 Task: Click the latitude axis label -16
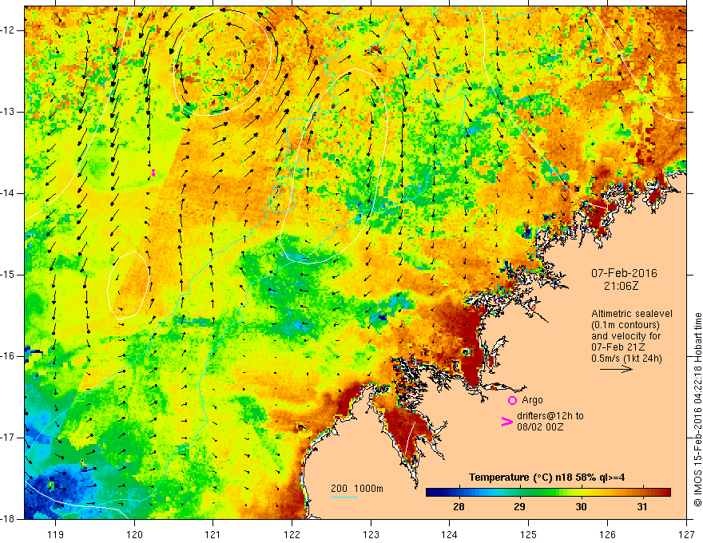pos(8,356)
